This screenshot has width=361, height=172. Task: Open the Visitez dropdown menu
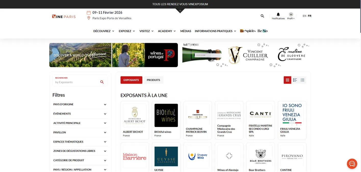tap(146, 31)
